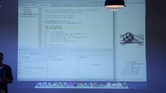166x93 pixels.
Task: Click the Step Over icon in debugger toolbar
Action: (x=48, y=53)
